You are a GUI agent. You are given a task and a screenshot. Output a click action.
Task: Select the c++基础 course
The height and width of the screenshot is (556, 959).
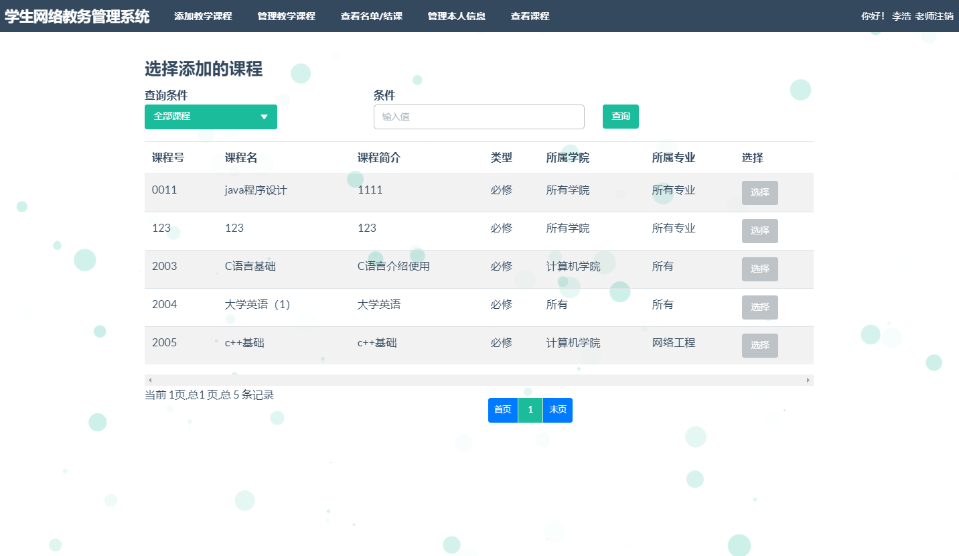759,345
